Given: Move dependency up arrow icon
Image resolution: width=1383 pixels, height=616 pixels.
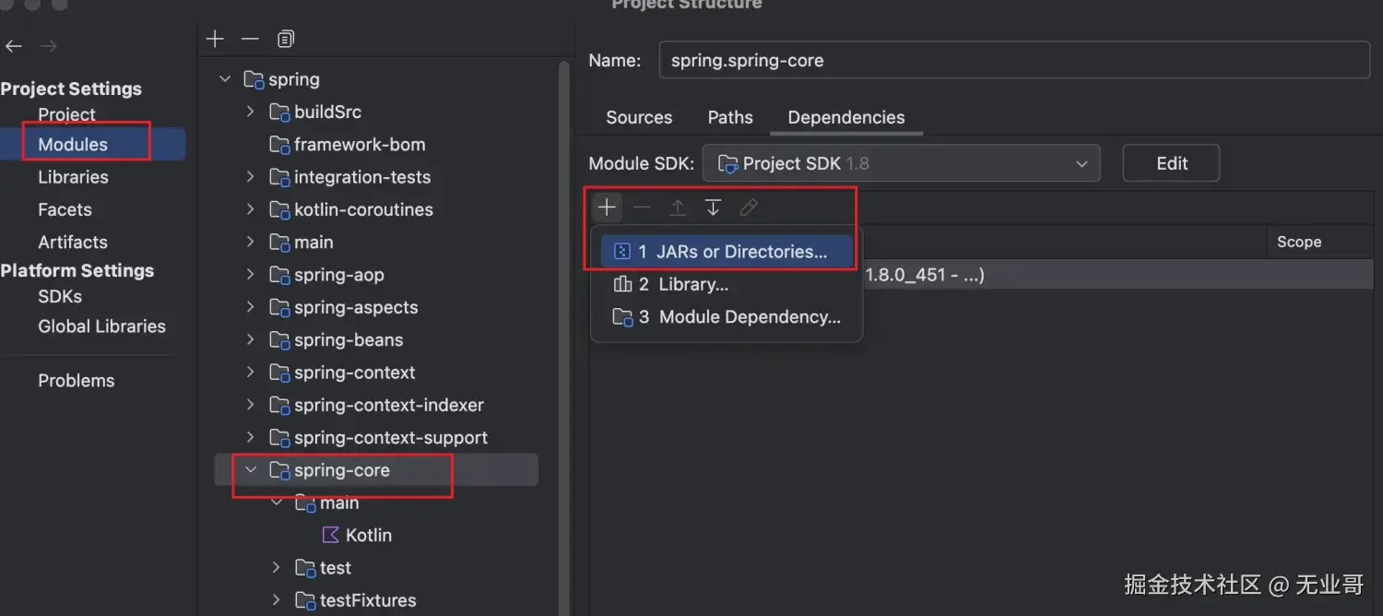Looking at the screenshot, I should (x=678, y=207).
